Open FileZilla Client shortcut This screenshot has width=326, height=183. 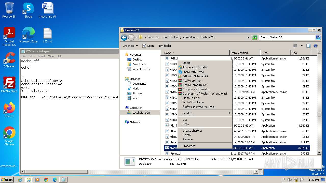point(9,85)
